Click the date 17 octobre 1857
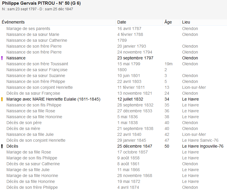Image resolution: width=227 pixels, height=192 pixels. click(x=133, y=152)
